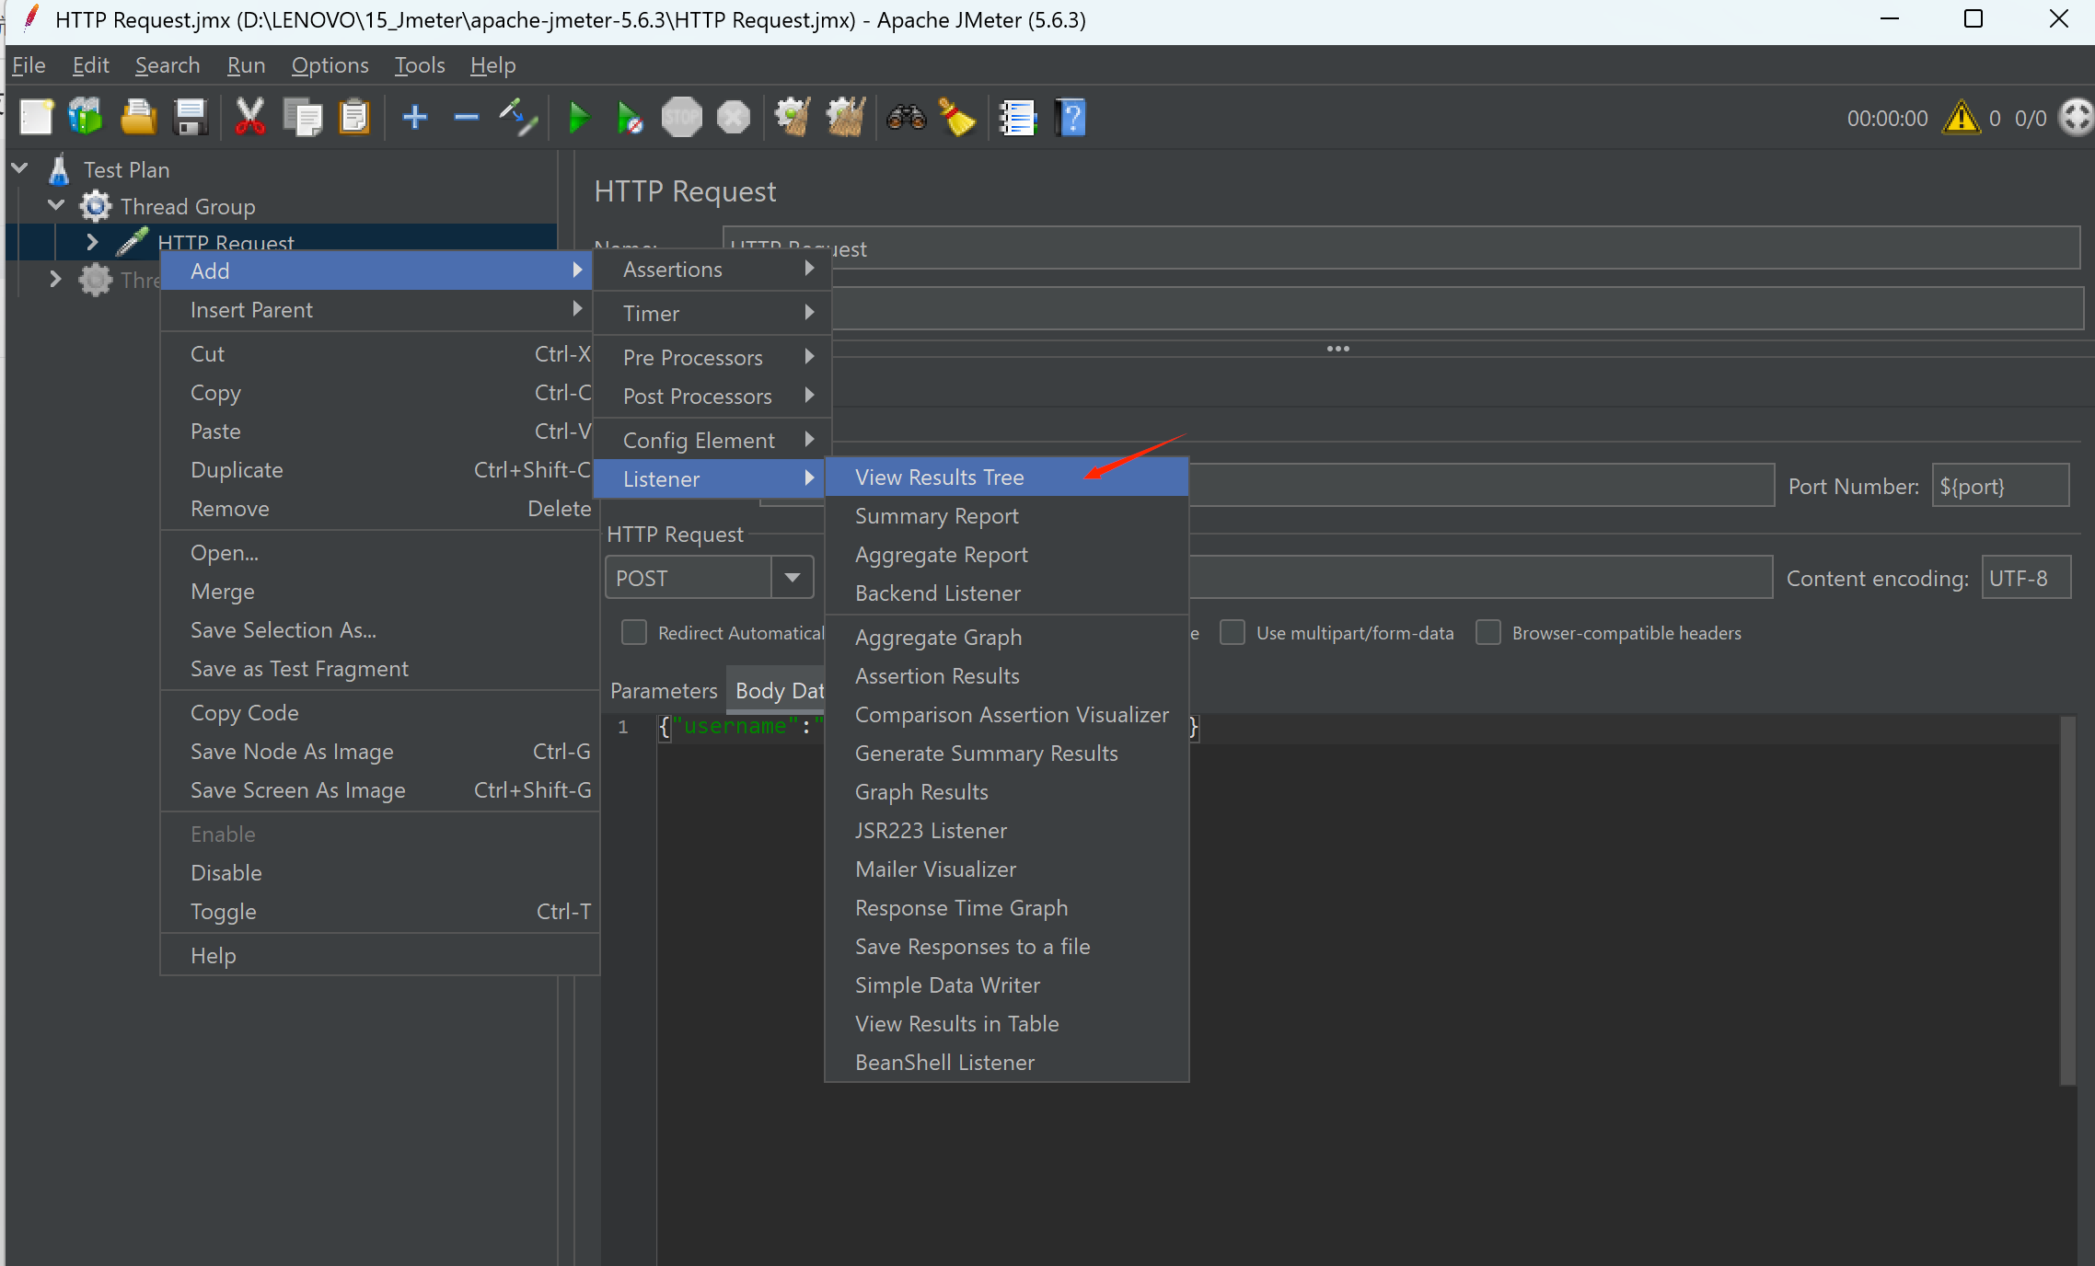Click the Port Number input field
This screenshot has height=1266, width=2095.
pyautogui.click(x=2000, y=486)
